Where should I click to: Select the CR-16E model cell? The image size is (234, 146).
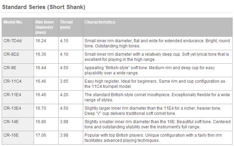pyautogui.click(x=11, y=135)
